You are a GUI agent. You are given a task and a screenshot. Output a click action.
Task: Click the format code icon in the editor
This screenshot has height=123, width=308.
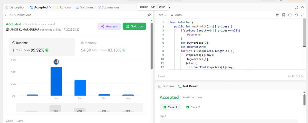(x=277, y=15)
